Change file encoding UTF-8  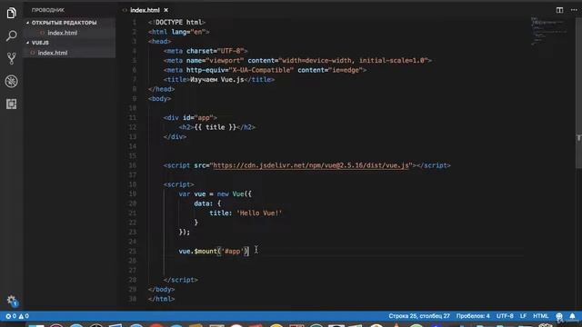click(505, 316)
